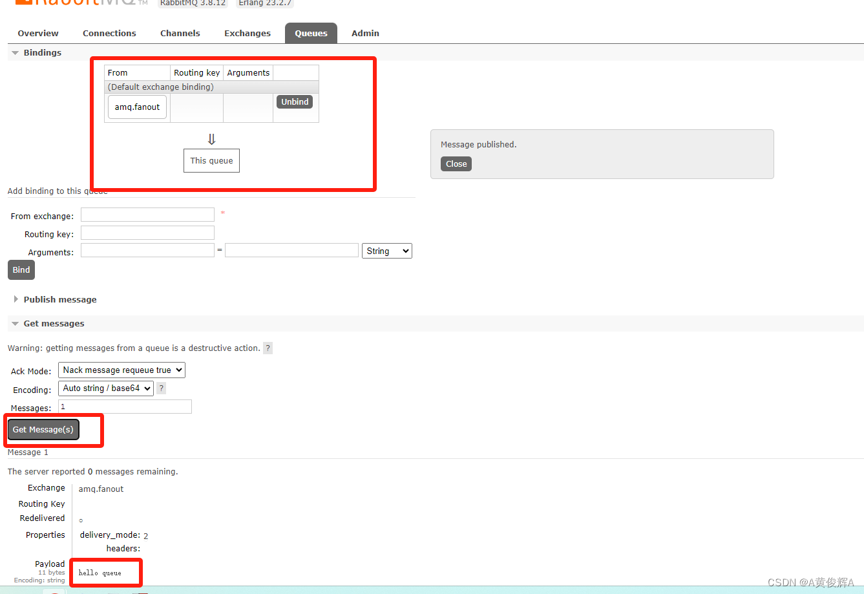Click the 'Routing key' column header
The image size is (864, 594).
click(197, 73)
